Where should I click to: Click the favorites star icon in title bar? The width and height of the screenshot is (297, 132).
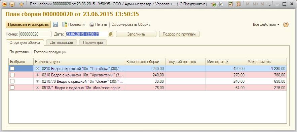22,4
